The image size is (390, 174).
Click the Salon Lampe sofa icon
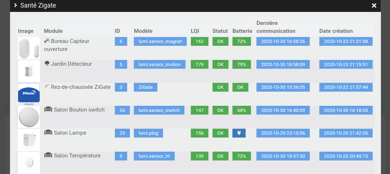[48, 133]
